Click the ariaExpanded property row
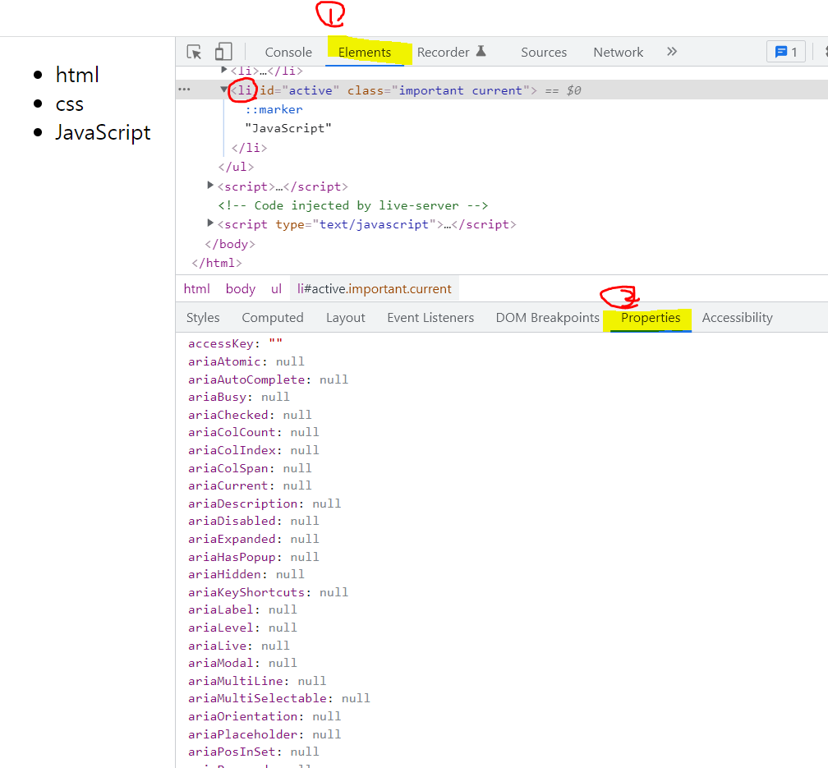 [254, 540]
